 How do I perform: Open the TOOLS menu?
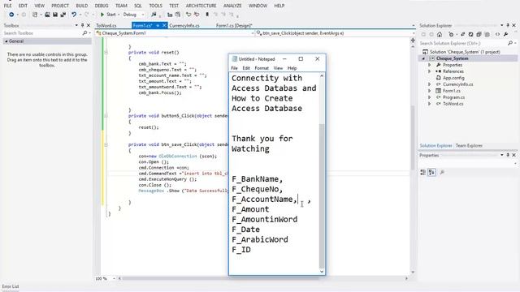pyautogui.click(x=155, y=6)
